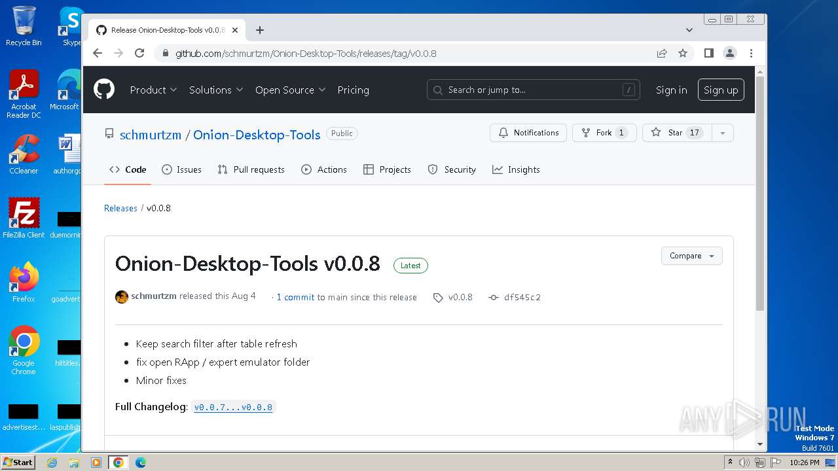Switch to the Code tab
Viewport: 838px width, 471px height.
[128, 169]
